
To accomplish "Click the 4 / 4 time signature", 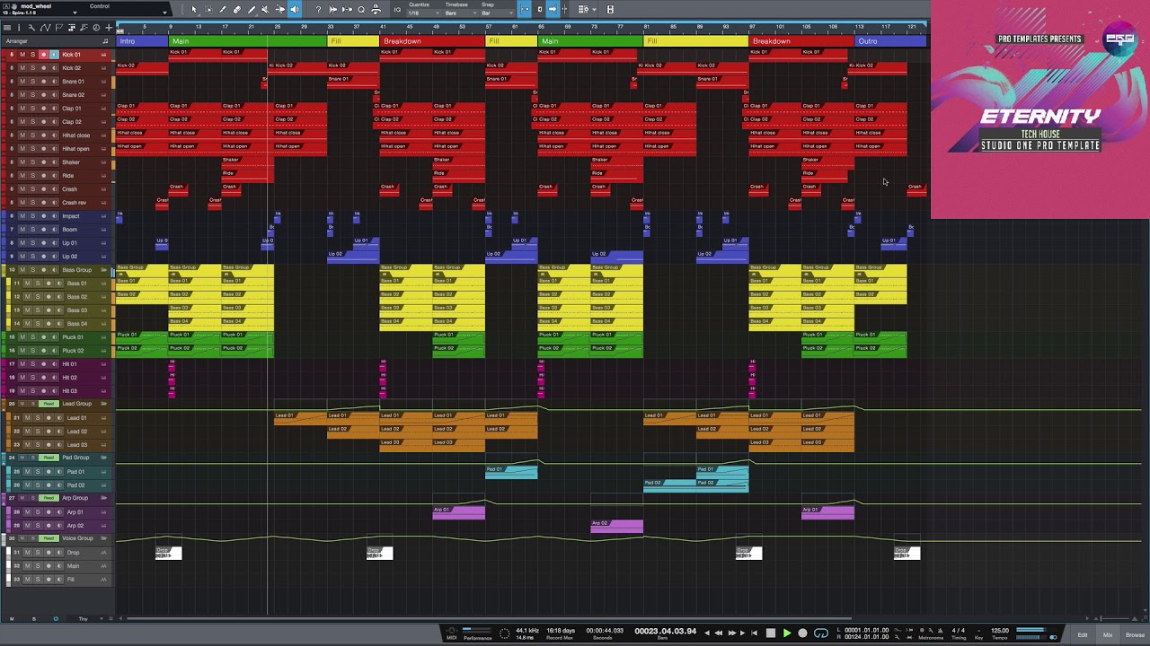I will click(x=959, y=631).
